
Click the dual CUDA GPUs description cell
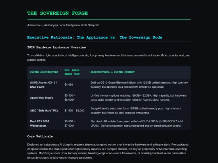click(139, 124)
